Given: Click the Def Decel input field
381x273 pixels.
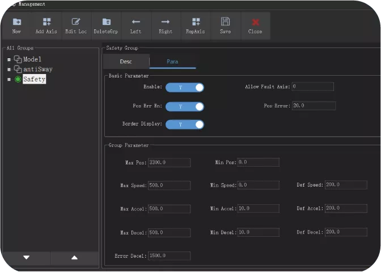Looking at the screenshot, I should pyautogui.click(x=346, y=232).
